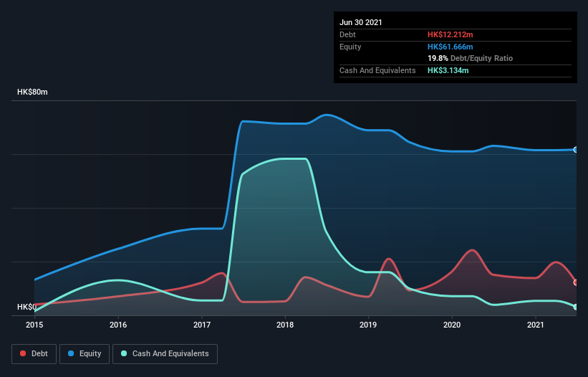Click the 19.8% Debt/Equity Ratio text
Image resolution: width=588 pixels, height=377 pixels.
[x=471, y=58]
